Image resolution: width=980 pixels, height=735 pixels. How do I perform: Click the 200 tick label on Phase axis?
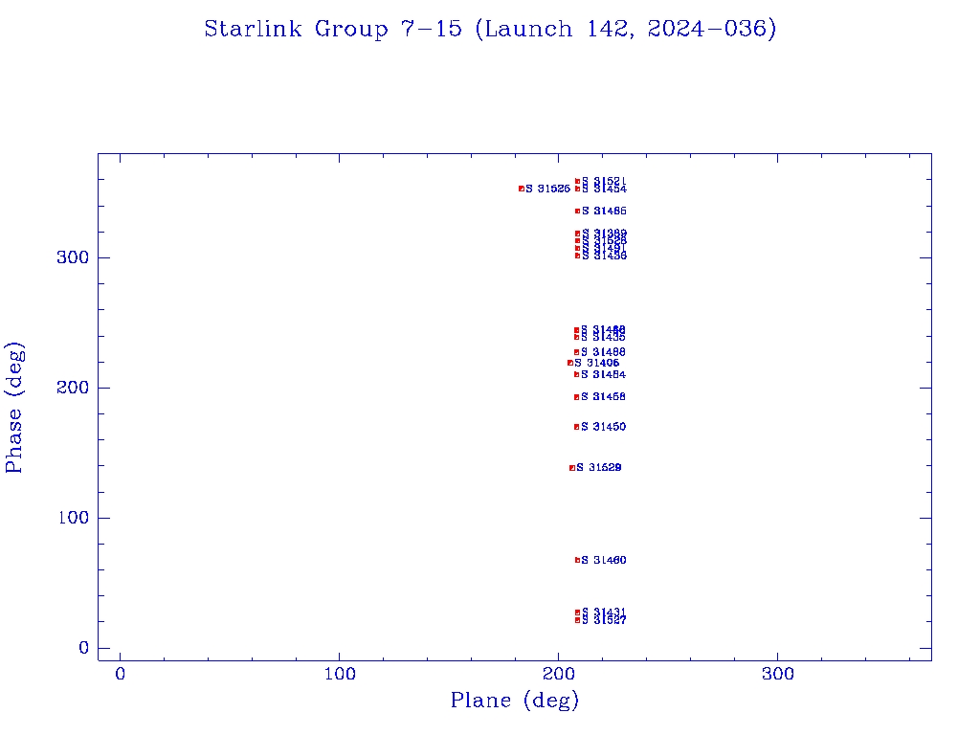point(73,389)
